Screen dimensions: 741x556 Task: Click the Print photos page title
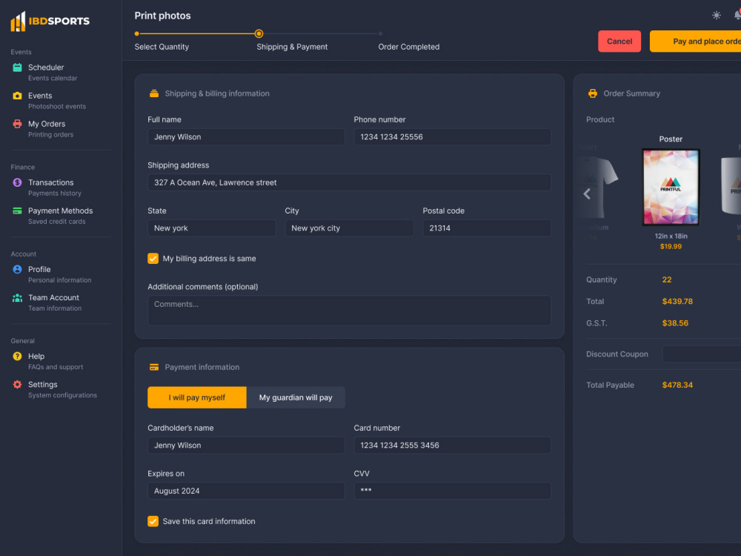point(162,16)
